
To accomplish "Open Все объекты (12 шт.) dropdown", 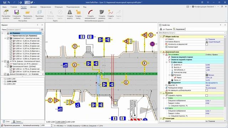I will tap(192, 33).
